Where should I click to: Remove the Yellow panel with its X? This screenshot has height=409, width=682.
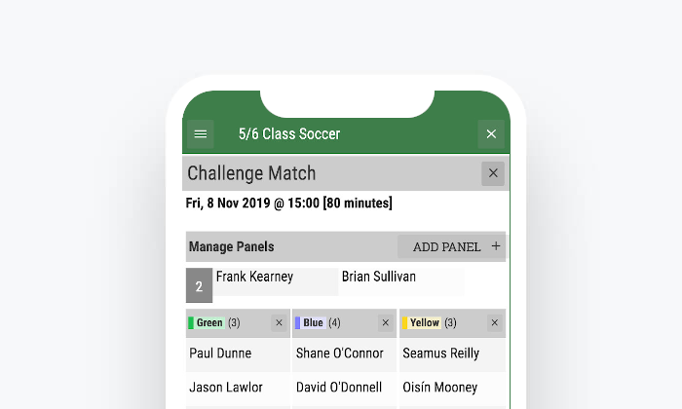(495, 323)
